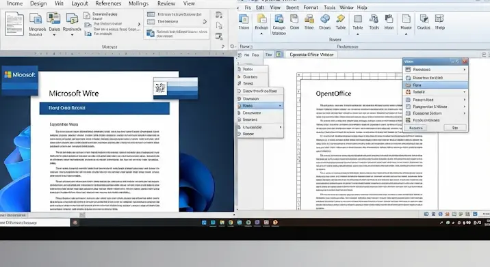This screenshot has width=490, height=267.
Task: Click the blue heading banner in Word document
Action: click(105, 109)
